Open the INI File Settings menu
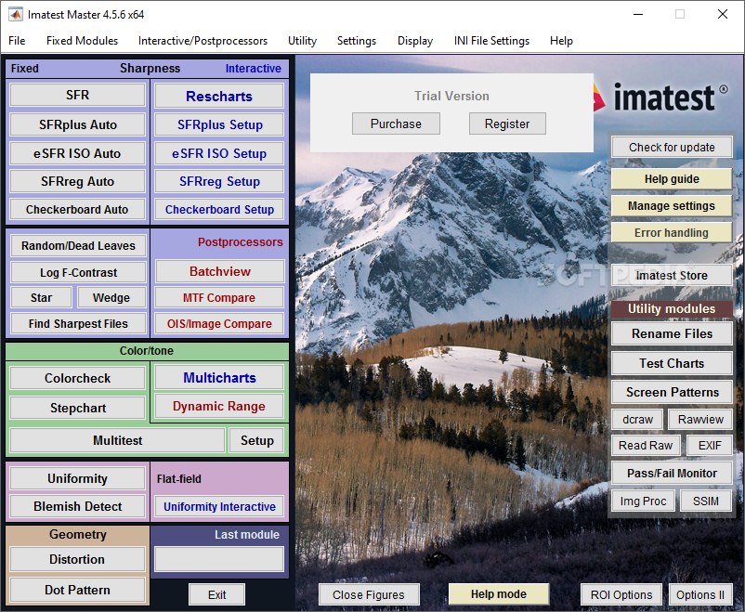Image resolution: width=745 pixels, height=612 pixels. tap(491, 41)
